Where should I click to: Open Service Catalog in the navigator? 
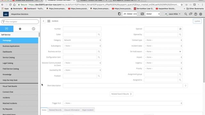pos(19,57)
